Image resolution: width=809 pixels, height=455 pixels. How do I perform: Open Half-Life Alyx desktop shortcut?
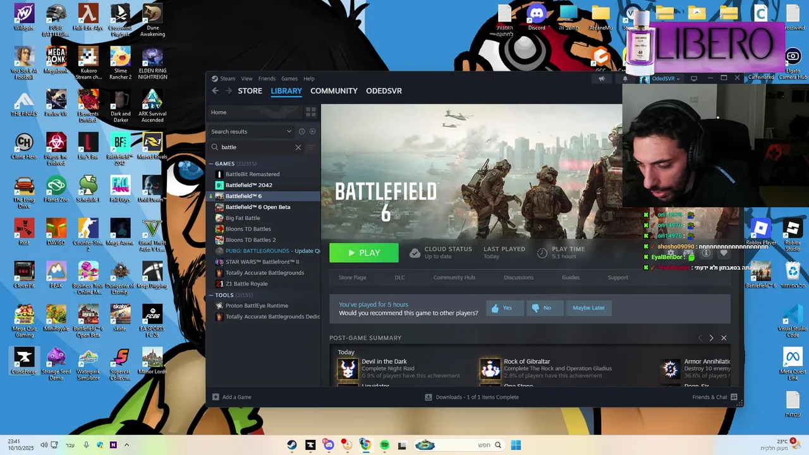[x=88, y=17]
